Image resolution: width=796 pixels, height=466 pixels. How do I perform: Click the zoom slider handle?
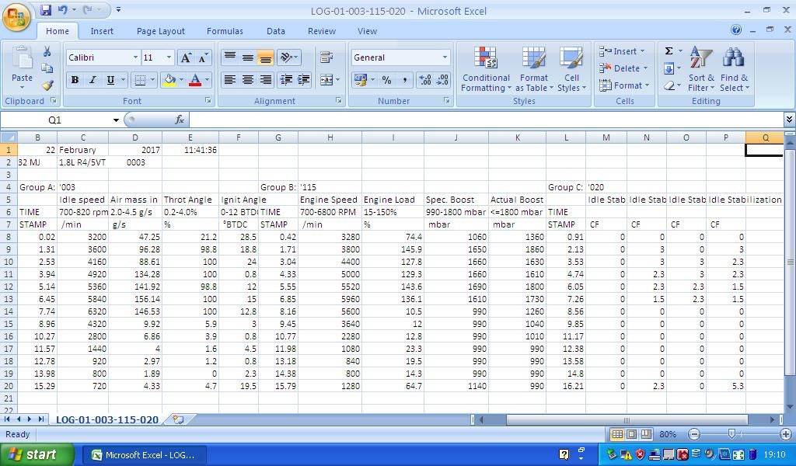(x=731, y=434)
